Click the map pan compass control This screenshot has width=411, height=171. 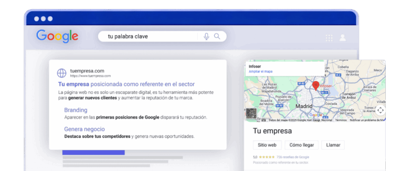pyautogui.click(x=380, y=110)
